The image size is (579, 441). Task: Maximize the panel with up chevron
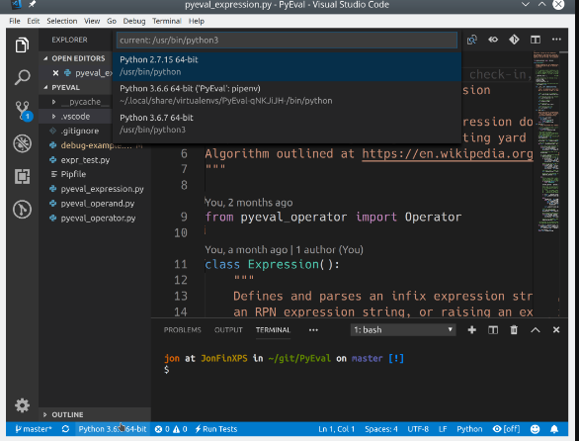536,329
